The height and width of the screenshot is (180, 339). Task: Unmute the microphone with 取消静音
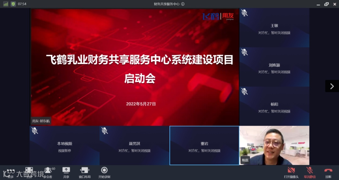[309, 173]
